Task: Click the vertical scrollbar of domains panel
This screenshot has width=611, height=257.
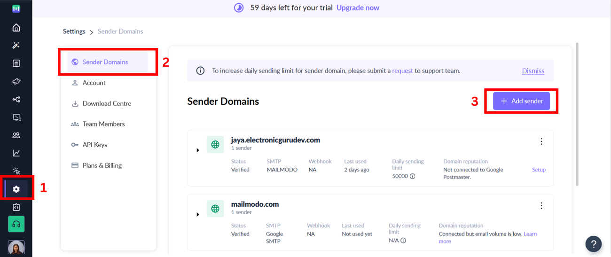Action: click(x=577, y=114)
